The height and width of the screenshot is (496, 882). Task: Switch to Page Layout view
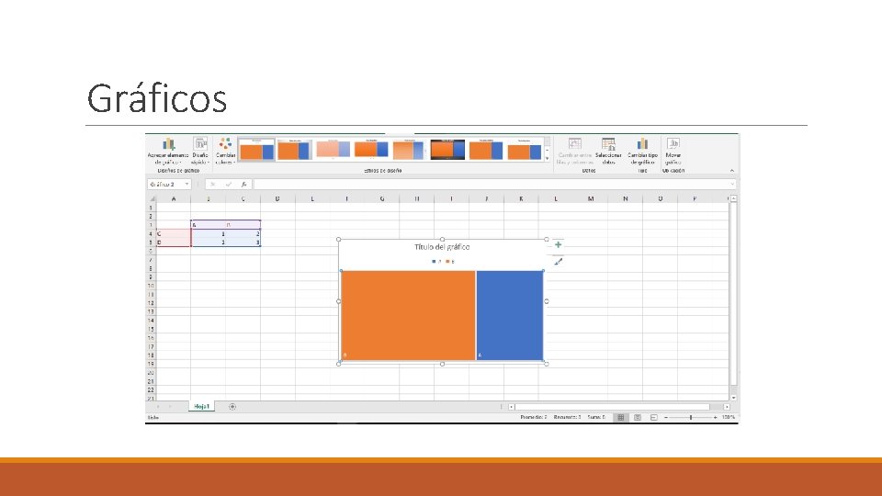tap(638, 417)
